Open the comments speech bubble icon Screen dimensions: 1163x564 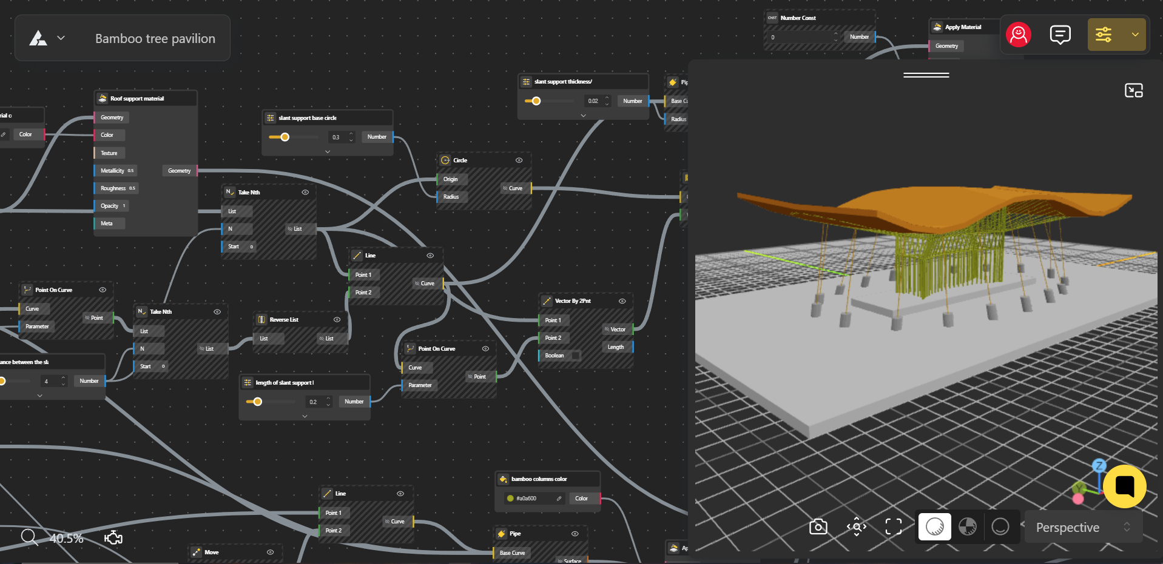pyautogui.click(x=1060, y=35)
